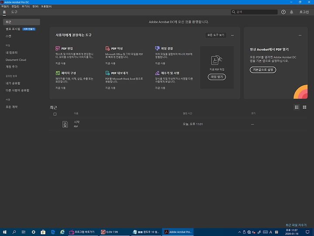Click the 파일 열기 button

coord(217,77)
